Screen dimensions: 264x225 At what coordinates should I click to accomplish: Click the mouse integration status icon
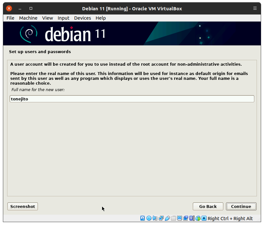198,218
